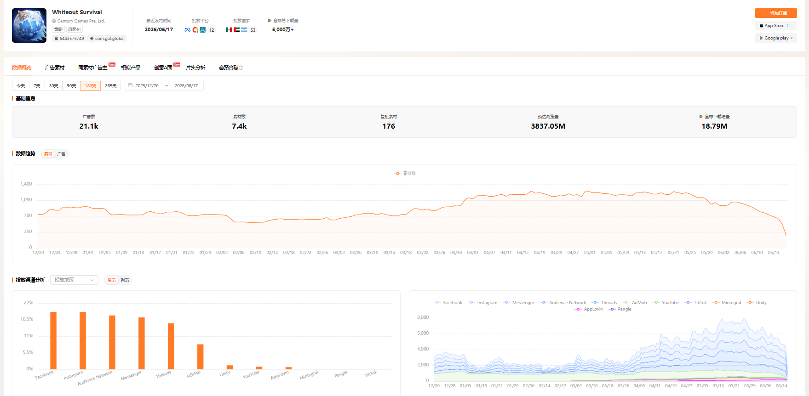The width and height of the screenshot is (809, 396).
Task: Click the 添加订阅 subscribe button
Action: [776, 13]
